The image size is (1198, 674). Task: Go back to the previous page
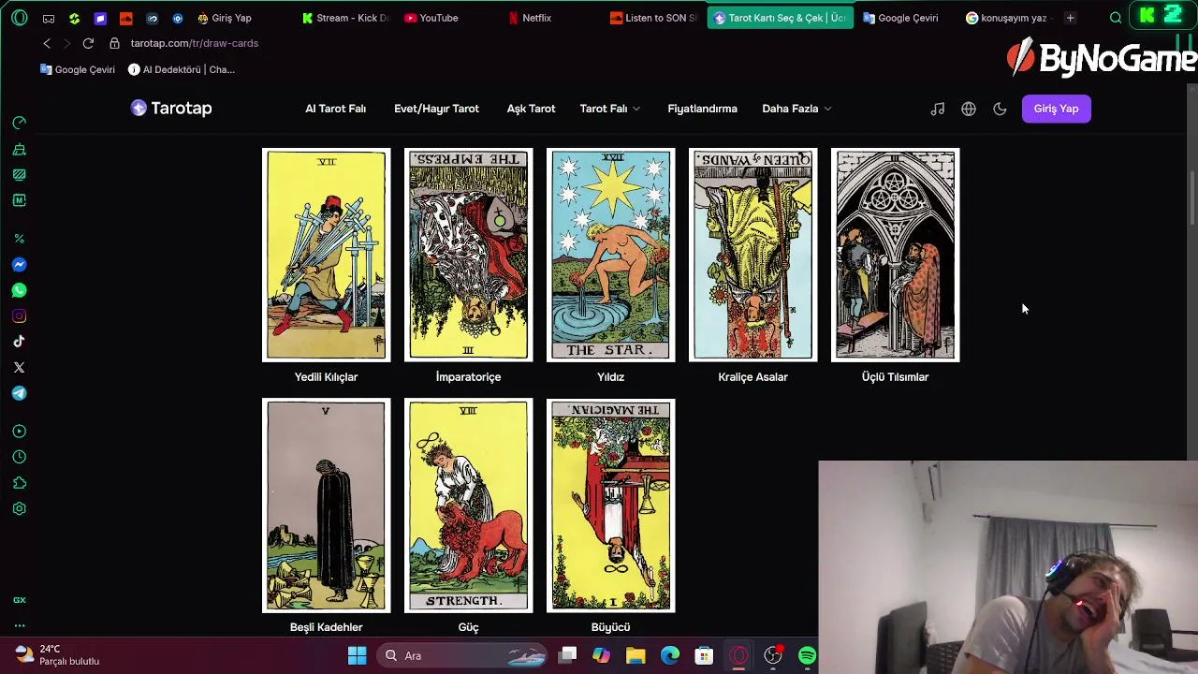[x=47, y=43]
